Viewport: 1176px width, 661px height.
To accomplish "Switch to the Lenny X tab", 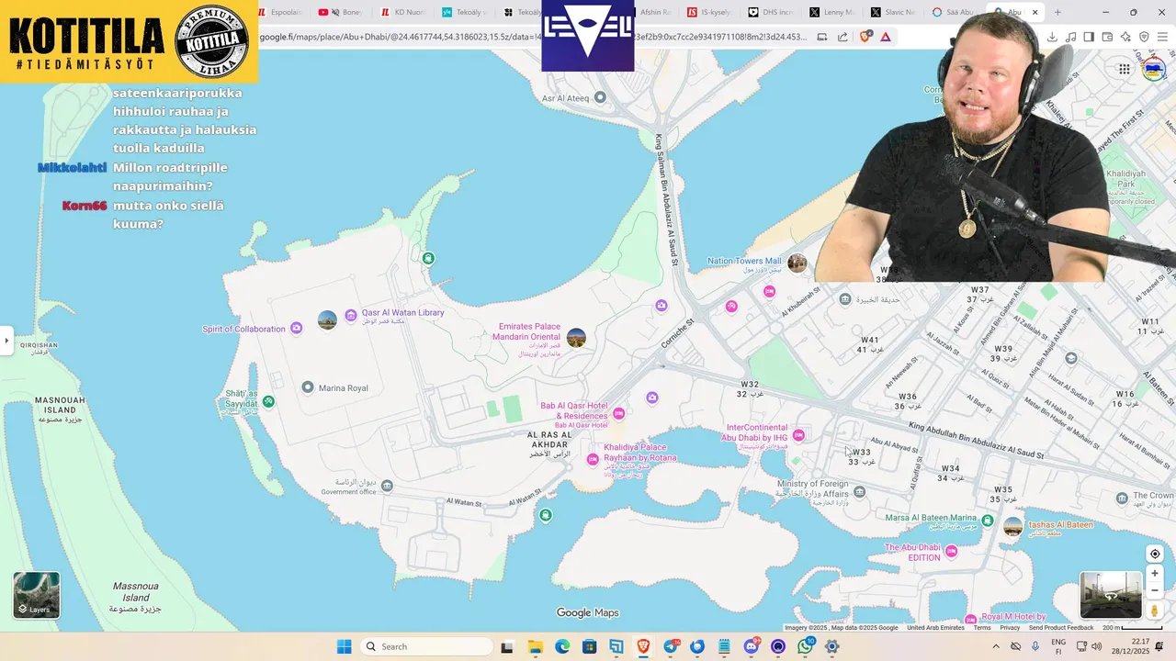I will pyautogui.click(x=832, y=12).
